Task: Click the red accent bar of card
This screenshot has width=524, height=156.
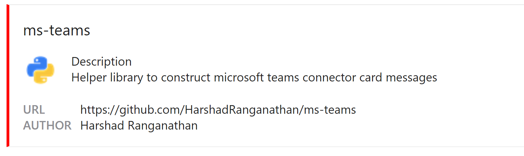Action: 8,76
